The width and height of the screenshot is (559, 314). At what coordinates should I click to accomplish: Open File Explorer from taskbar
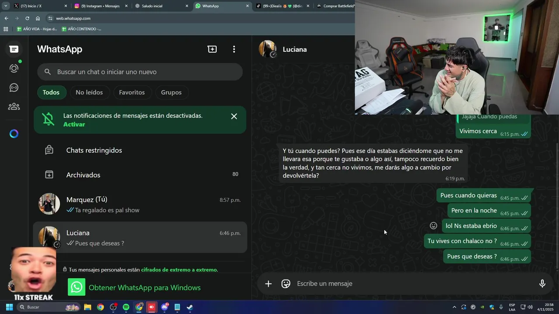point(87,307)
